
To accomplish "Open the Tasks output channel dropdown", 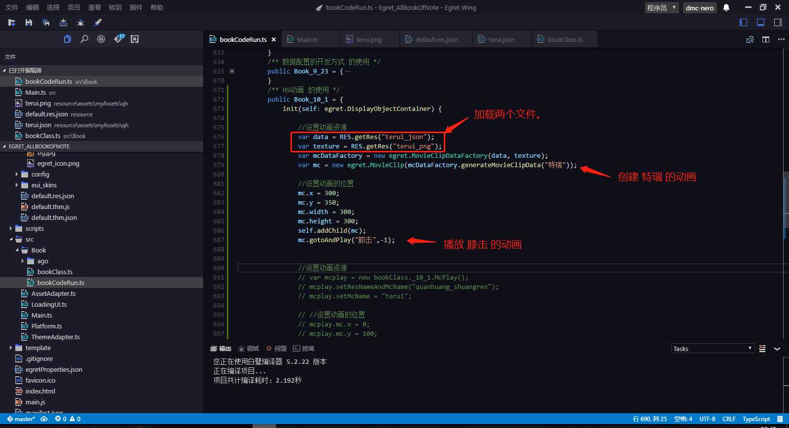I will tap(713, 349).
